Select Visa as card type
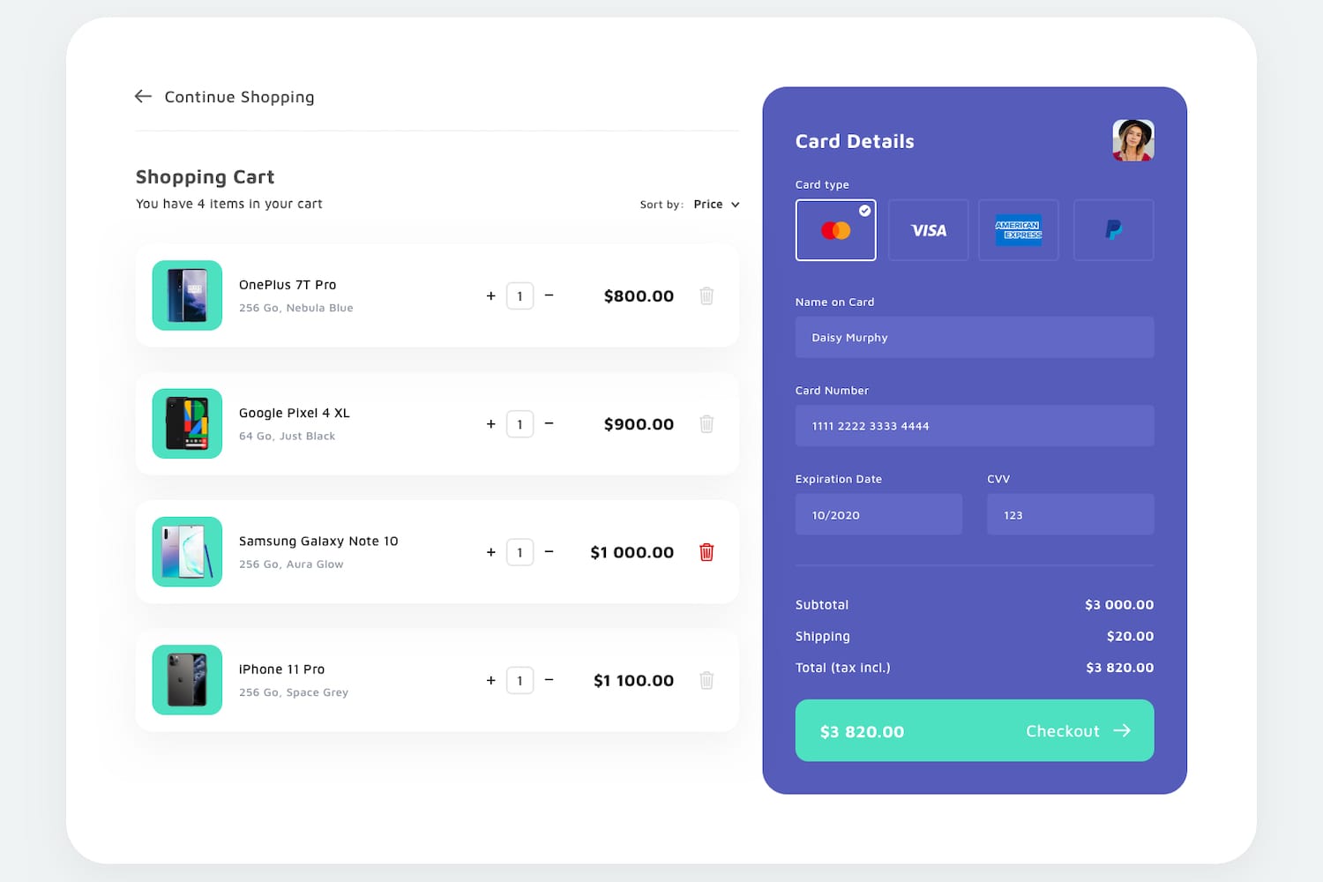The image size is (1323, 882). coord(929,230)
